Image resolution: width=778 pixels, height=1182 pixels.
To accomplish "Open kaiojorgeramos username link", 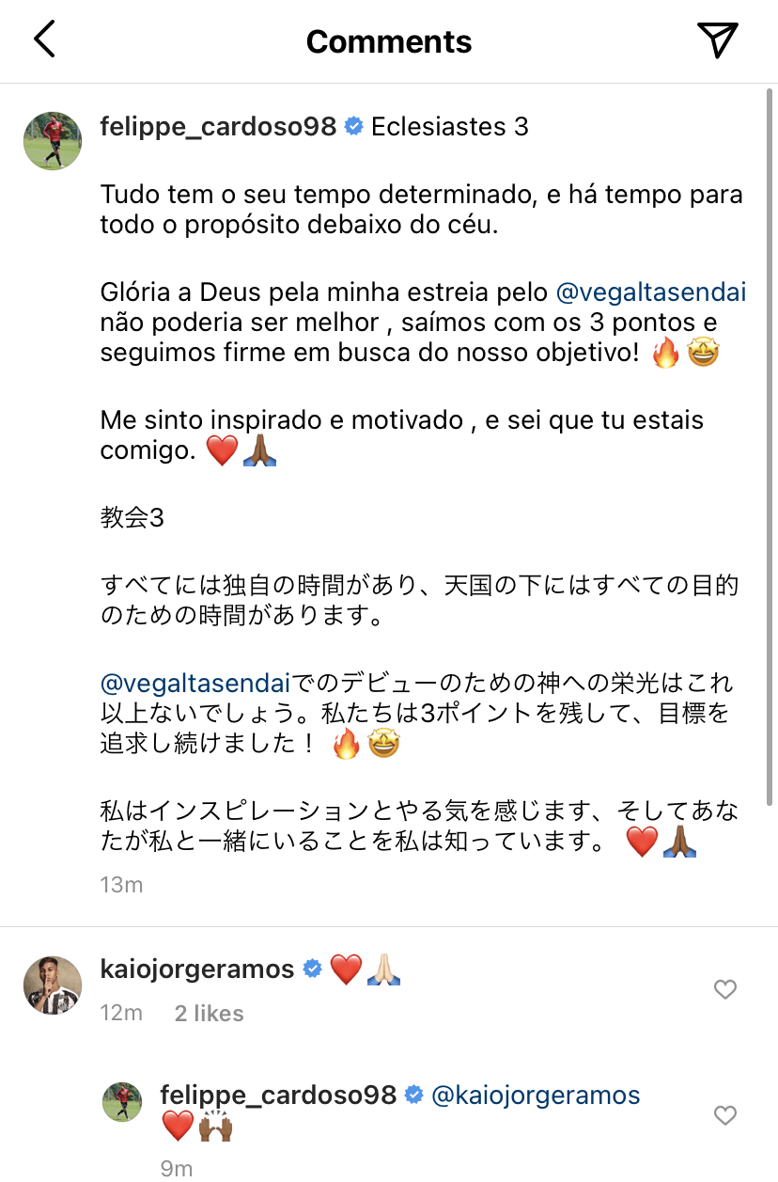I will [197, 969].
